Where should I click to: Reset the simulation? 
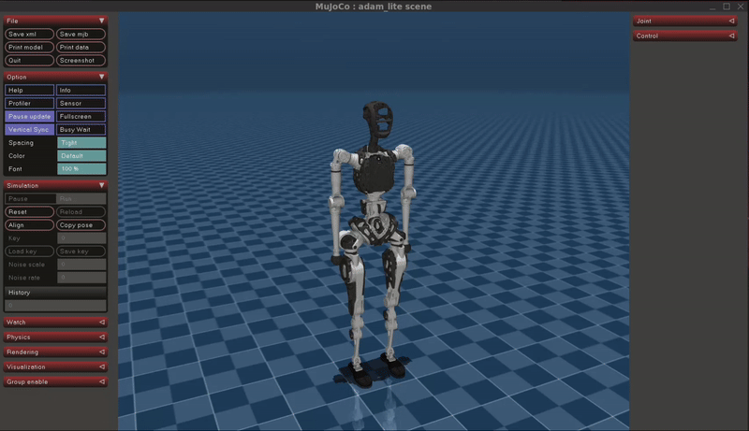coord(29,211)
